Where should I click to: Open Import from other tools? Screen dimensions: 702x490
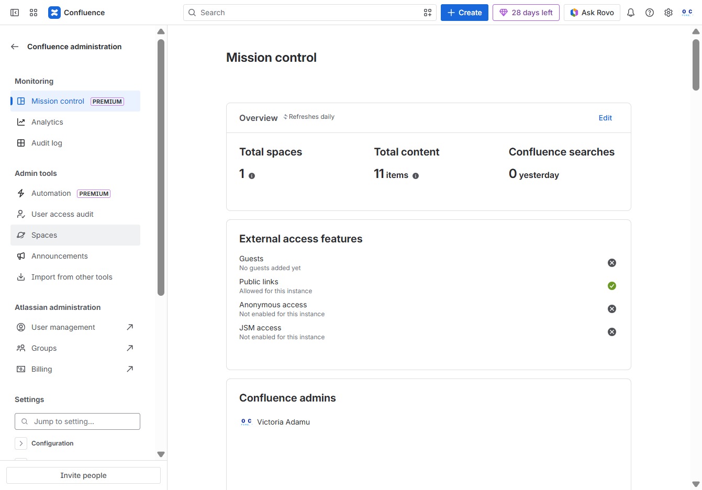pyautogui.click(x=75, y=277)
